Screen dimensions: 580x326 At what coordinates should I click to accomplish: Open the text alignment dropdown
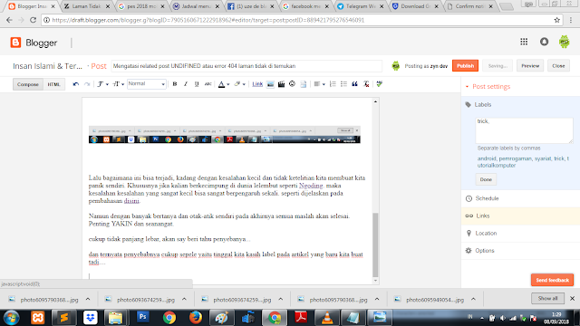(x=319, y=84)
